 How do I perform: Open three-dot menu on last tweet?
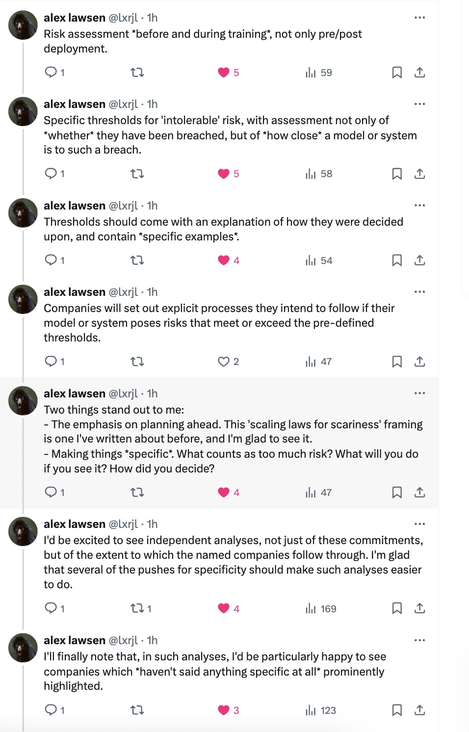click(x=419, y=640)
